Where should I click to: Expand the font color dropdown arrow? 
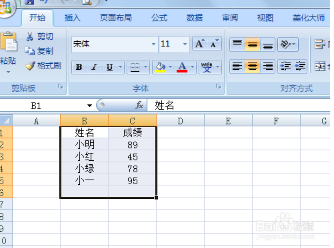(193, 67)
